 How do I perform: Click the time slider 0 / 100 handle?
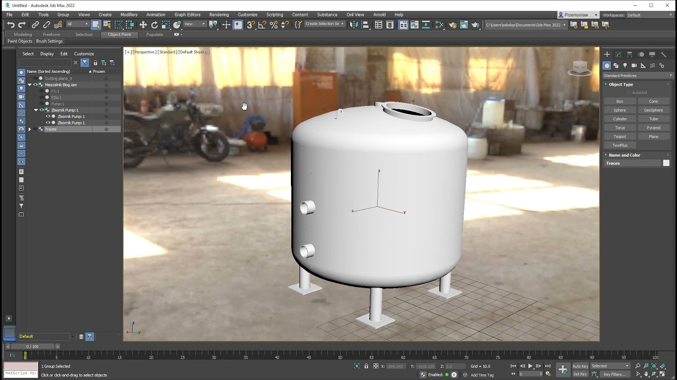32,347
